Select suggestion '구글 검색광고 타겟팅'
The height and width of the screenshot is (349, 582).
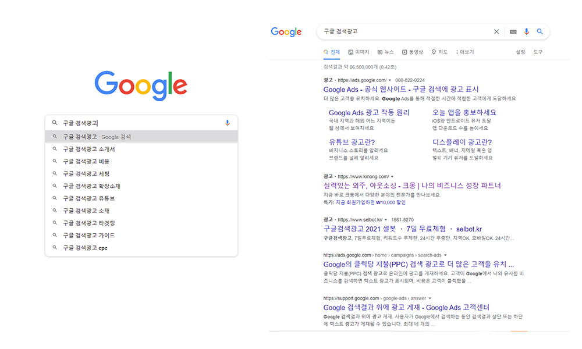coord(141,223)
